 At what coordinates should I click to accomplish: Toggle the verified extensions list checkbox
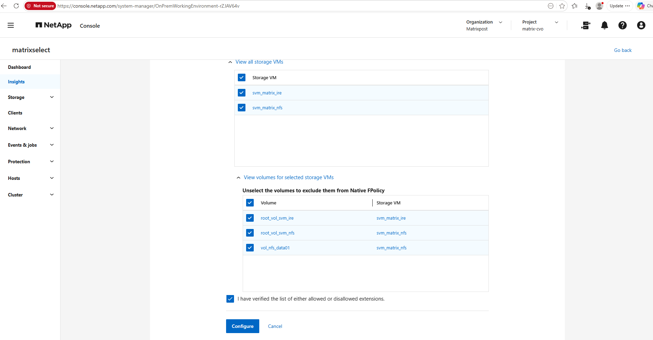pyautogui.click(x=230, y=299)
